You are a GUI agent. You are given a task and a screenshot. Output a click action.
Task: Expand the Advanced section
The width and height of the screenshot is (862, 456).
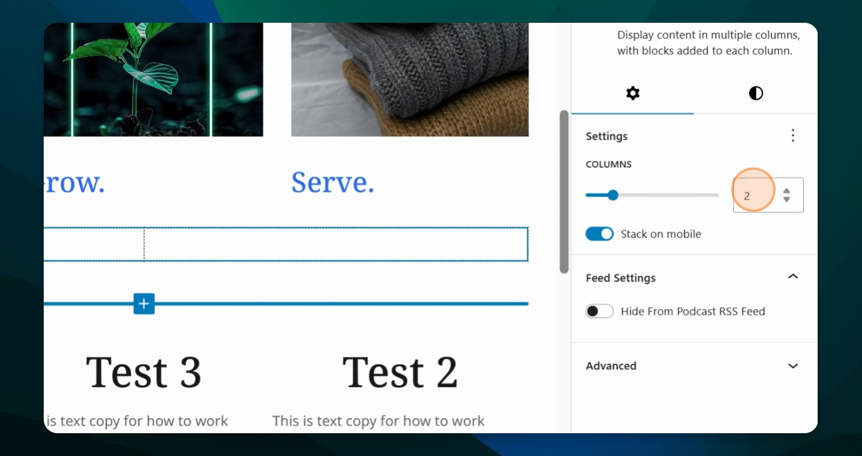coord(792,366)
